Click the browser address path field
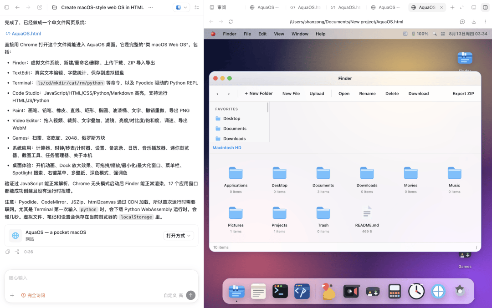 (x=346, y=22)
